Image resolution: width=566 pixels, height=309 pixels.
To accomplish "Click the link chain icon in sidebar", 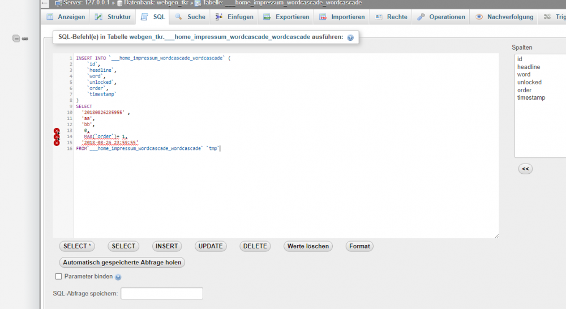I will (x=25, y=38).
